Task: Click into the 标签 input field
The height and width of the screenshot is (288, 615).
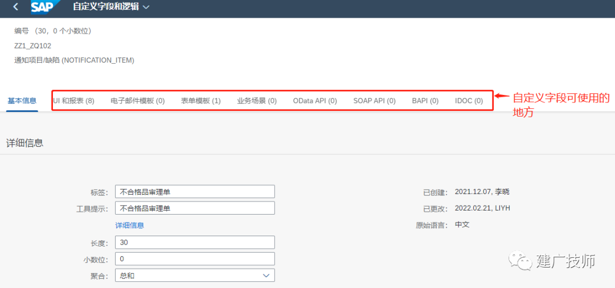Action: (195, 192)
